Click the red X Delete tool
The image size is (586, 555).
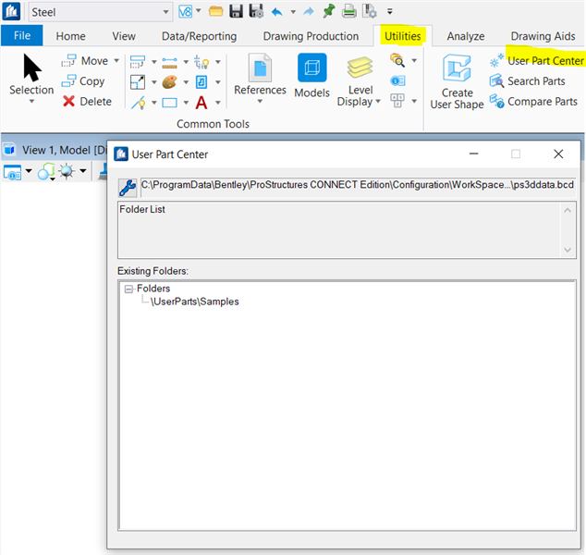click(87, 102)
